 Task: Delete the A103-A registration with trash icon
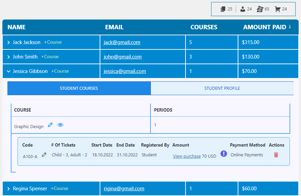276,155
